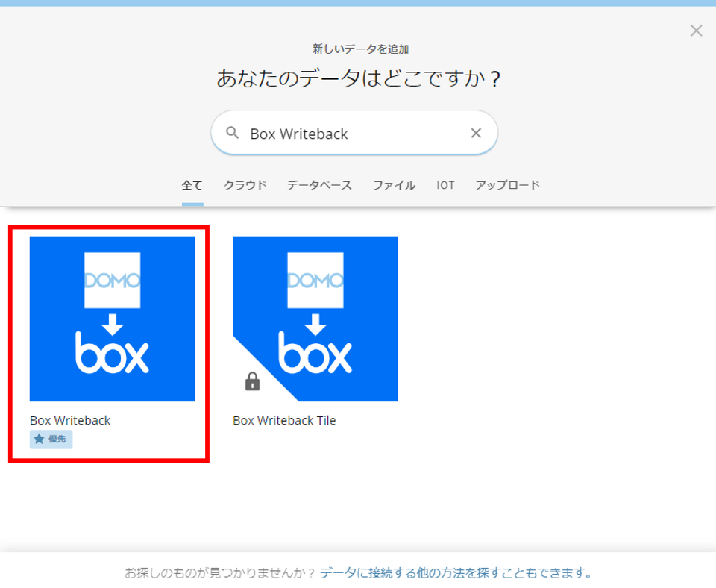Select the IOT tab
Screen dimensions: 716x588
coord(445,185)
